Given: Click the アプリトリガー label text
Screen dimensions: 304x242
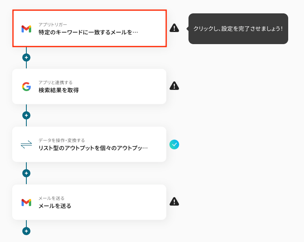Looking at the screenshot, I should point(53,25).
